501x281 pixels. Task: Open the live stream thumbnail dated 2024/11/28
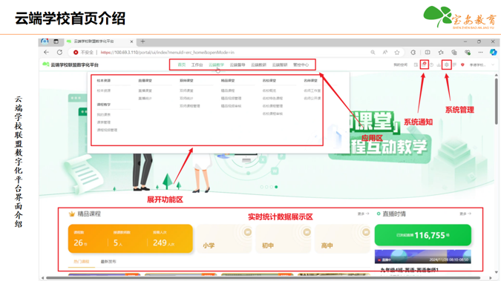click(x=423, y=257)
